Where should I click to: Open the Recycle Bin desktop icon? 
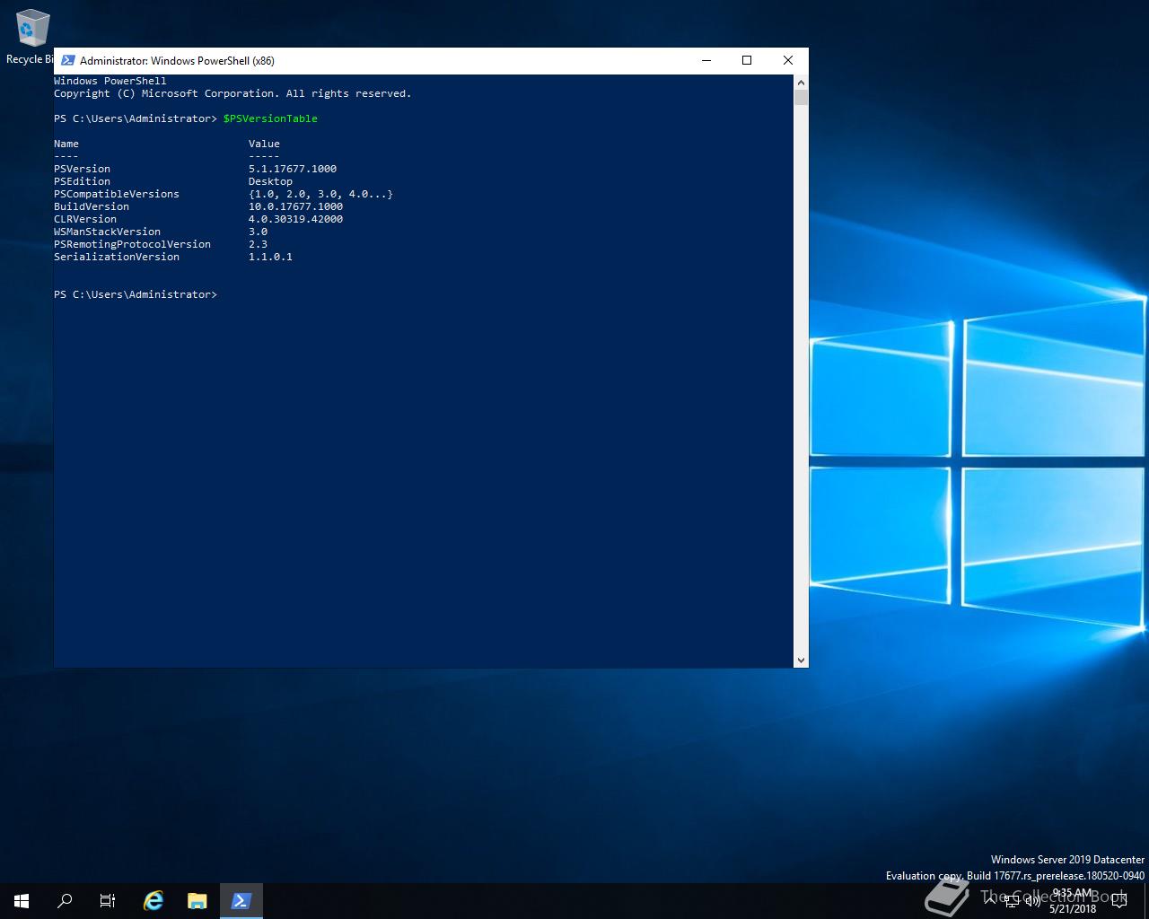(31, 36)
